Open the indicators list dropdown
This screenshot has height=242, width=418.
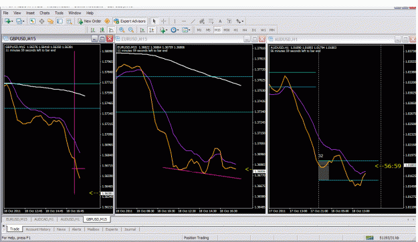167,30
